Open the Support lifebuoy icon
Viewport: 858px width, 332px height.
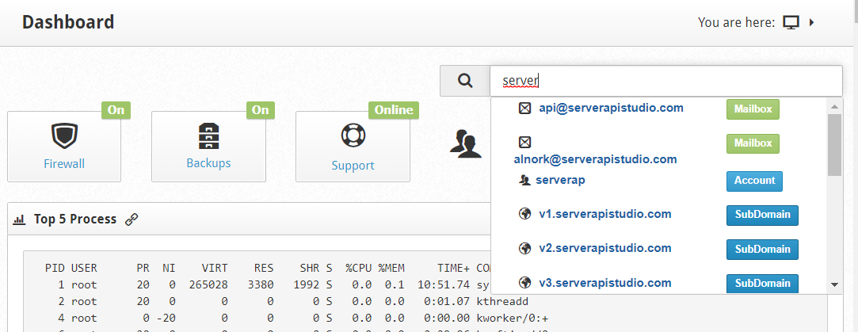(x=353, y=136)
